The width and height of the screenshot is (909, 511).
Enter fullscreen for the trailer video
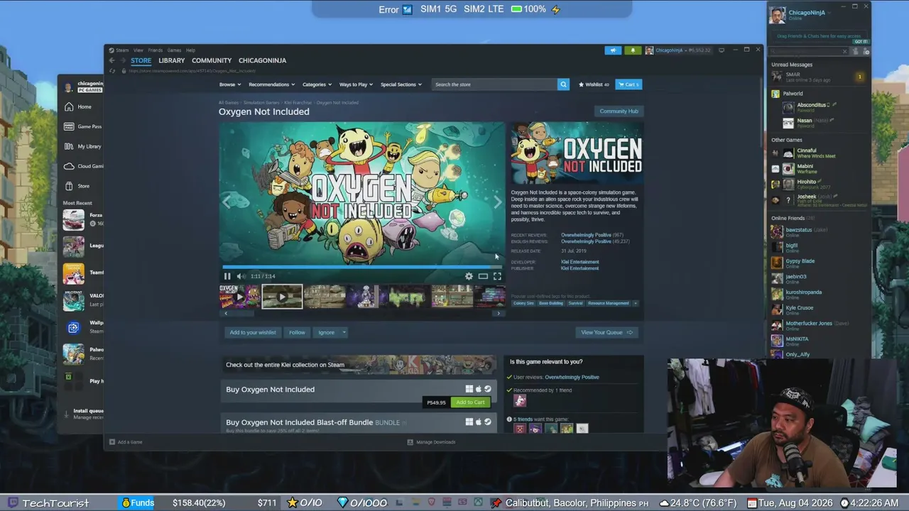497,276
